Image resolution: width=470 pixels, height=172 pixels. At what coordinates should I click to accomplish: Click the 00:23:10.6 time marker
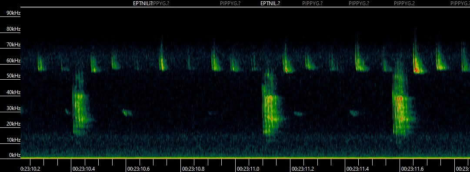click(139, 169)
